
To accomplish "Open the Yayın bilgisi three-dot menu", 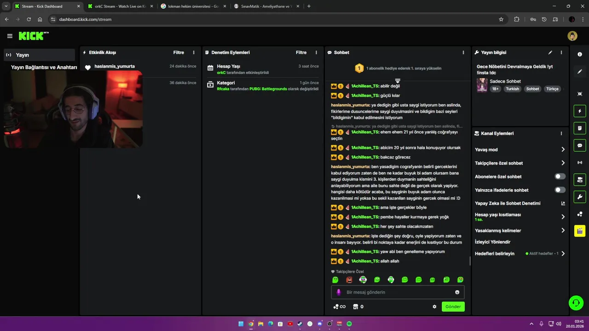I will 561,52.
